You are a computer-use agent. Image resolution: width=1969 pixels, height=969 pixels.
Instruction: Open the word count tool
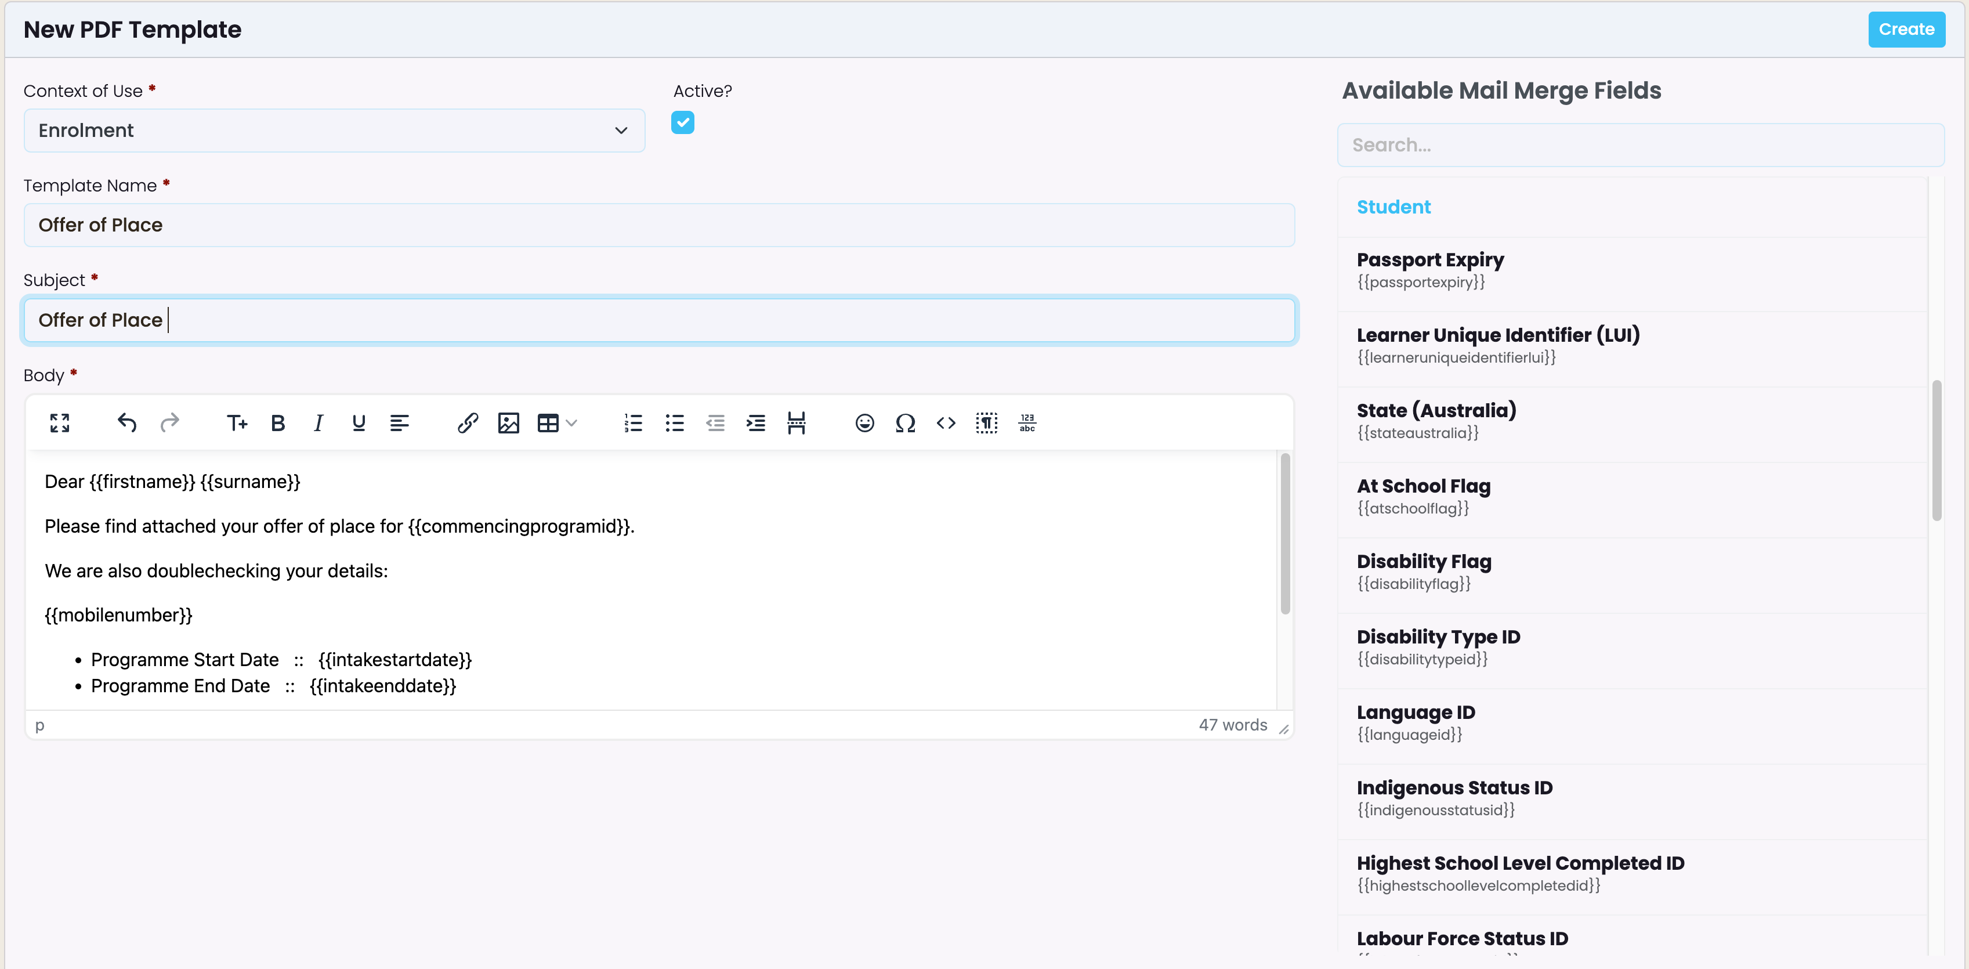coord(1027,422)
